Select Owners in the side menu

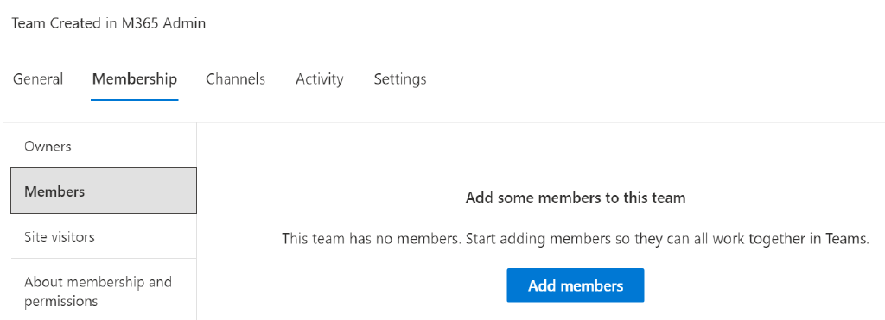click(x=104, y=147)
